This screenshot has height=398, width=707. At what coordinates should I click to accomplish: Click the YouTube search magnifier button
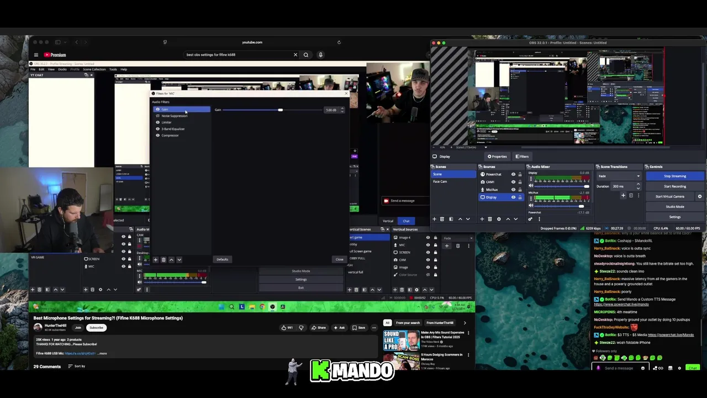coord(305,55)
